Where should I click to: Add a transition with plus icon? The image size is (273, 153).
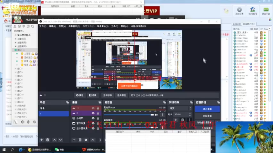[x=176, y=120]
